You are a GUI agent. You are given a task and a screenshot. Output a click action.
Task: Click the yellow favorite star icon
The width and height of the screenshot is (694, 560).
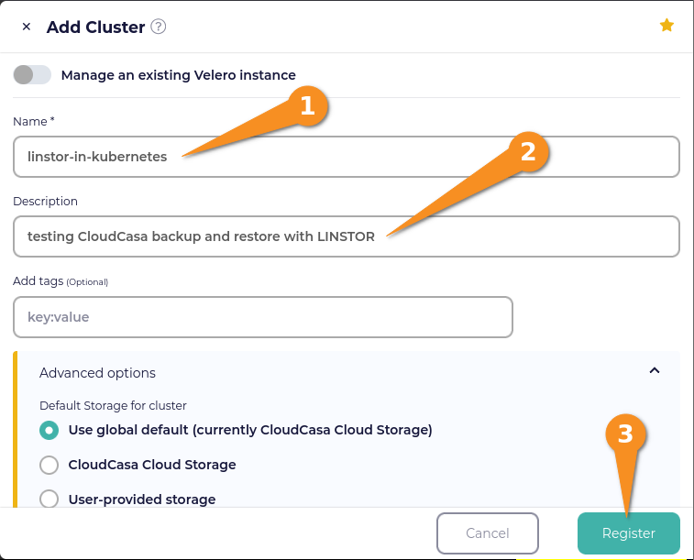tap(666, 26)
